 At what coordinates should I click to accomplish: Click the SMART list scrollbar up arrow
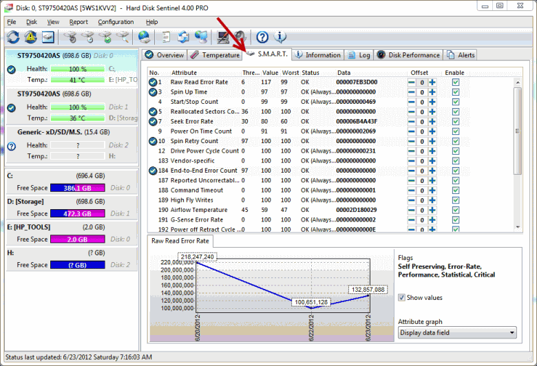coord(518,83)
